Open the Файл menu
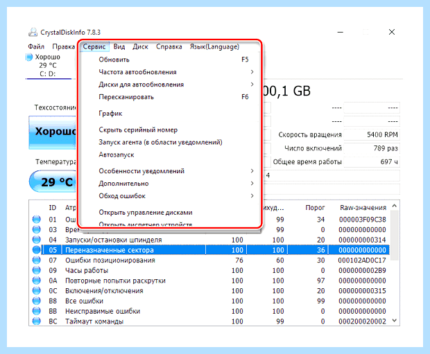This screenshot has width=430, height=354. 36,46
